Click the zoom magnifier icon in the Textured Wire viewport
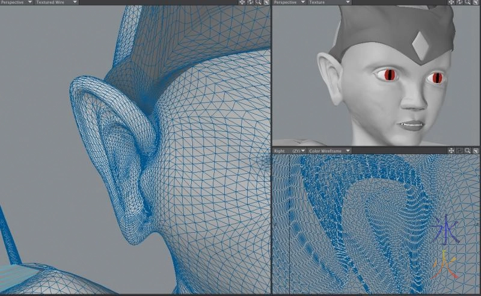481x296 pixels. (258, 2)
